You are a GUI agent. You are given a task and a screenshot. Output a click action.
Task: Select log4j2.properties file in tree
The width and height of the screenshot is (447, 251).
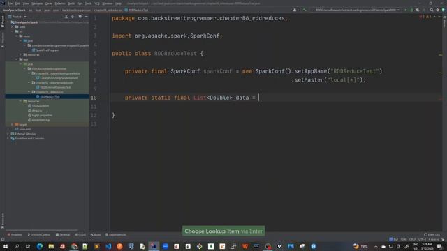(x=41, y=115)
